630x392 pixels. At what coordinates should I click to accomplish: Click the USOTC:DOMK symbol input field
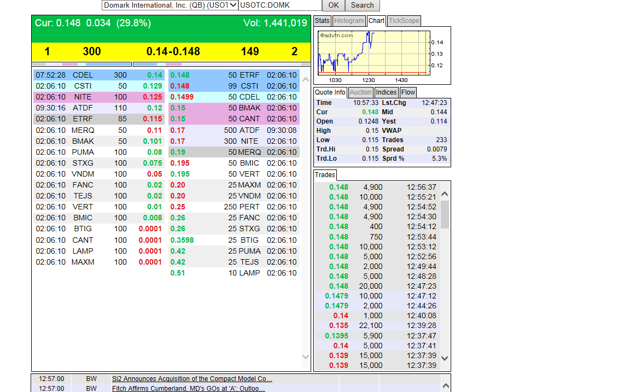click(280, 5)
